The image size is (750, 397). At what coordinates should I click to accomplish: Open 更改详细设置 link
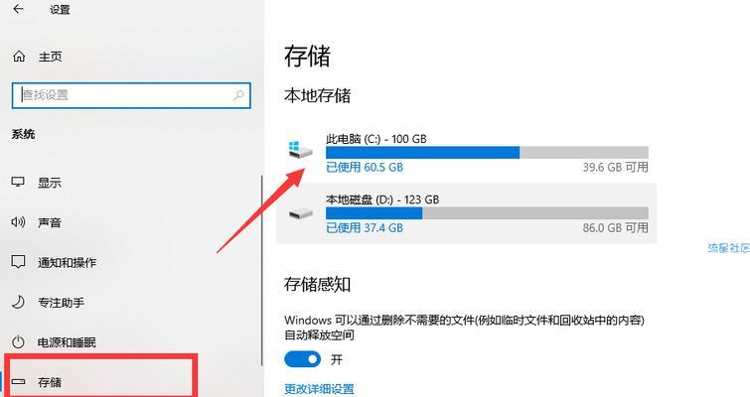(x=319, y=389)
